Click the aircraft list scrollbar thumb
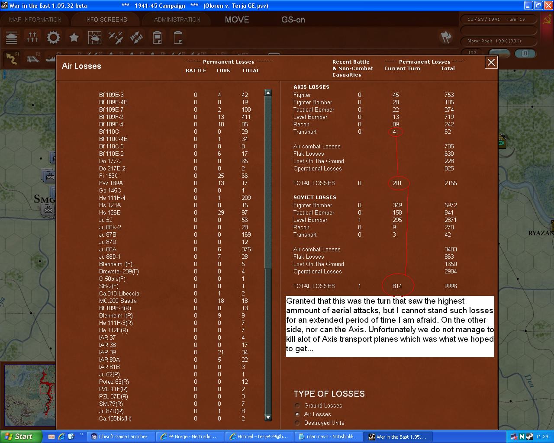Screen dimensions: 554x443 [268, 182]
